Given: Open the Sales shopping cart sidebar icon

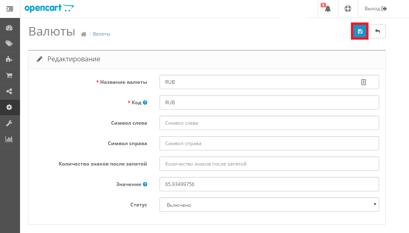Looking at the screenshot, I should (9, 76).
